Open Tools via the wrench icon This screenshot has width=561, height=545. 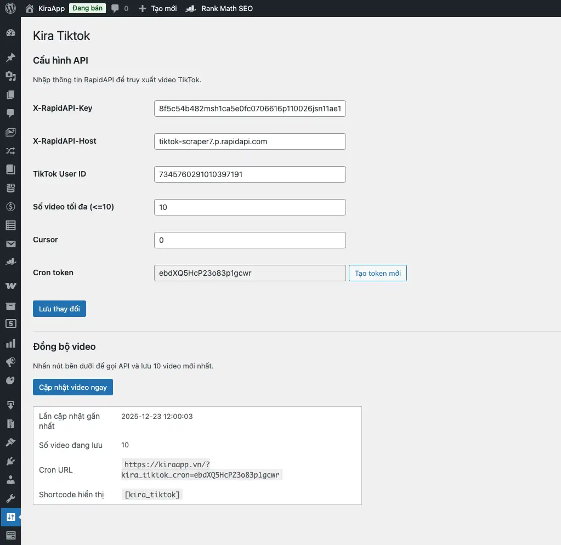click(10, 498)
